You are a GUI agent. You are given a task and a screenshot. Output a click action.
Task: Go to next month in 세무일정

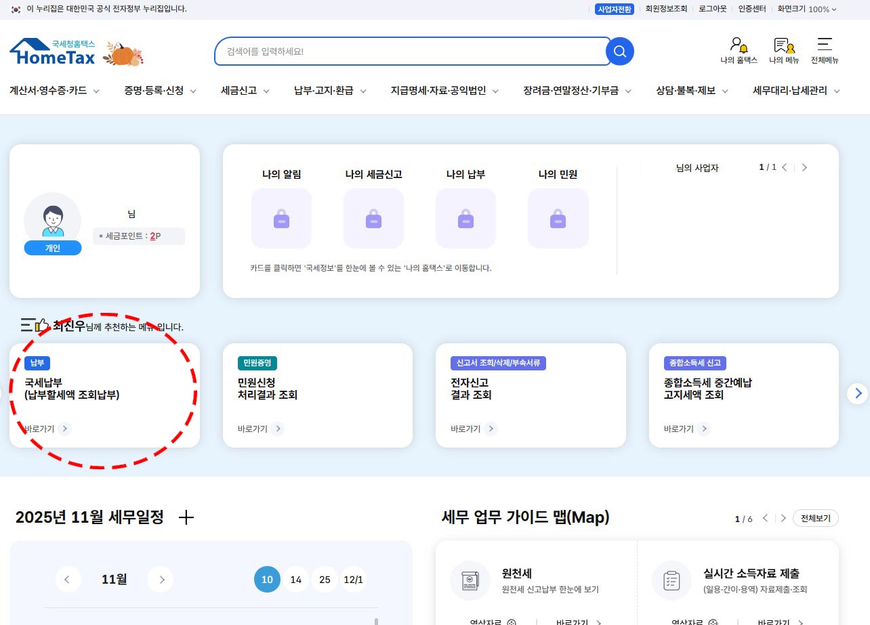click(x=161, y=579)
